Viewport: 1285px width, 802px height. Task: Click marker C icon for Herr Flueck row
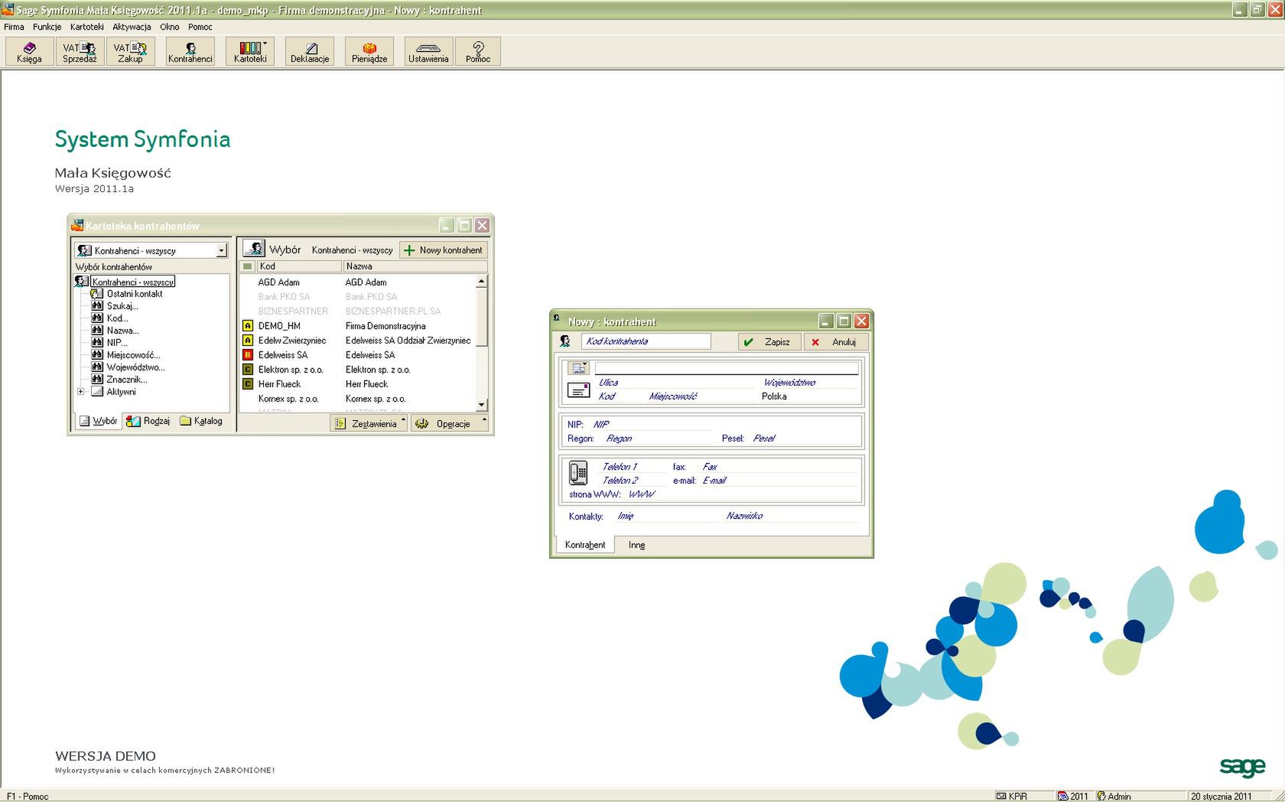click(x=248, y=384)
